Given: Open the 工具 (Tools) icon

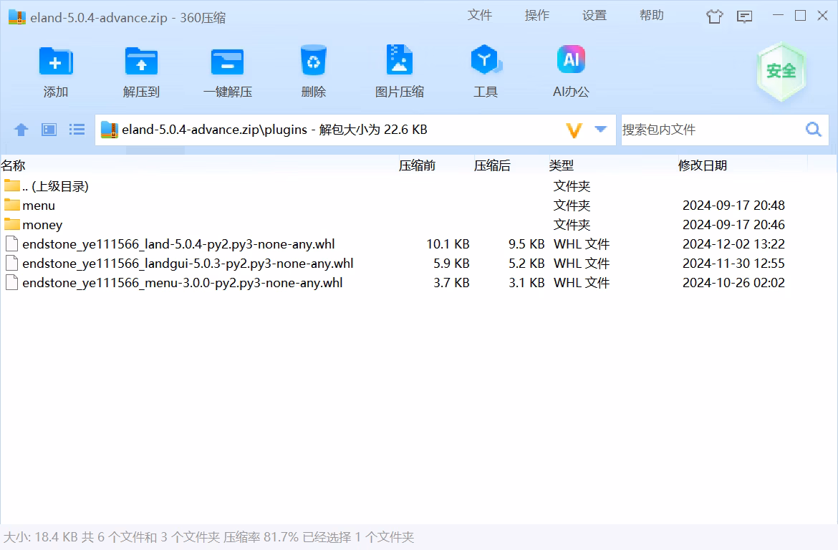Looking at the screenshot, I should pyautogui.click(x=485, y=62).
